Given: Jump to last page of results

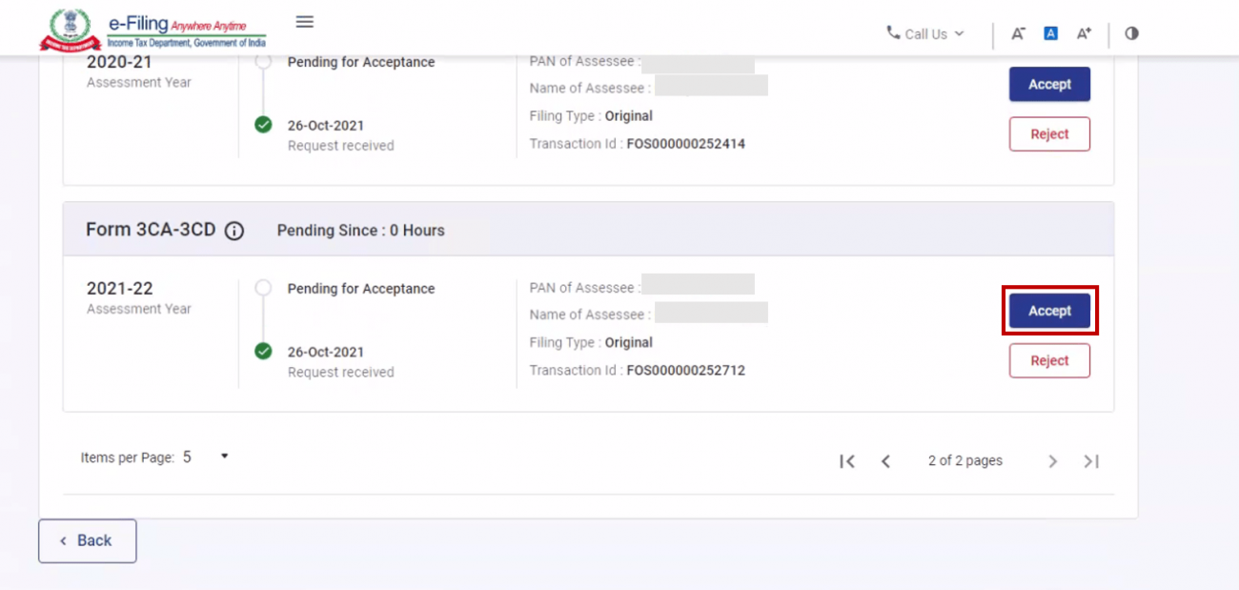Looking at the screenshot, I should [1091, 461].
